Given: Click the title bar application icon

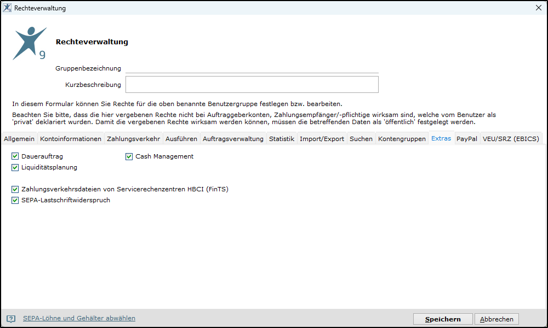Looking at the screenshot, I should 7,8.
